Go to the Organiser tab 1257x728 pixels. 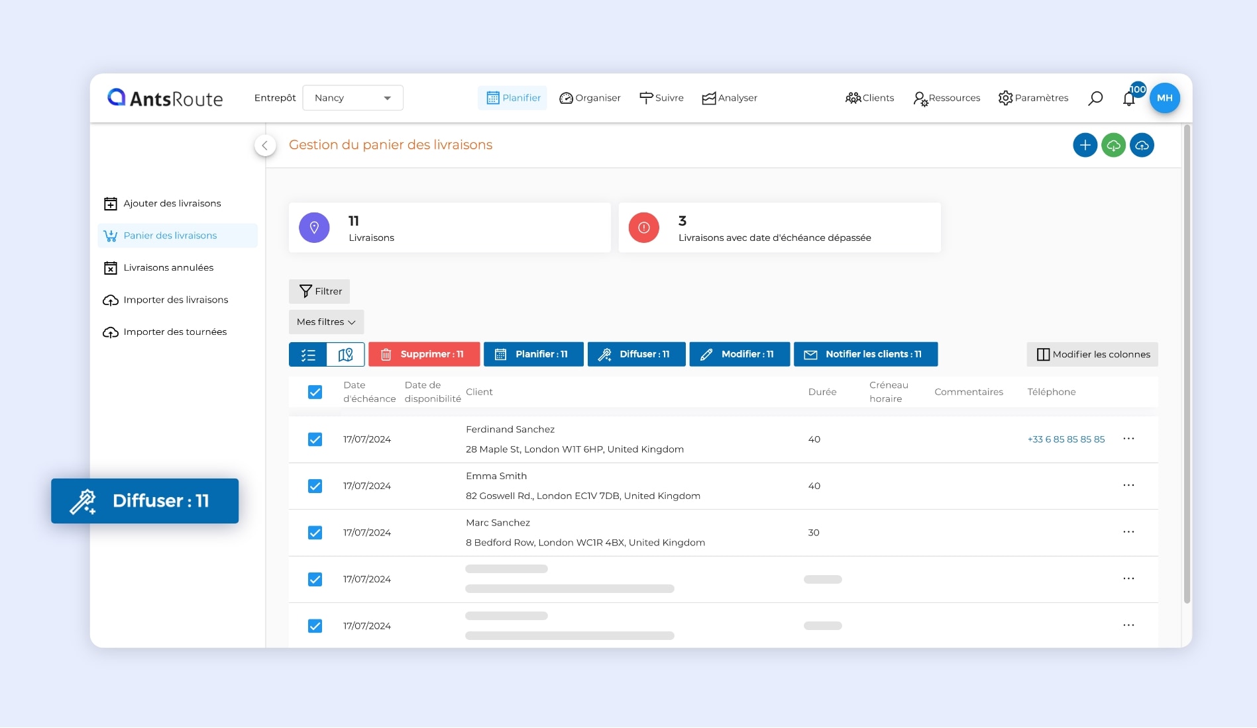tap(590, 98)
